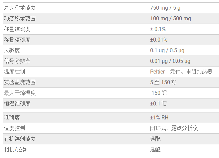Click 选配 in the 有机溶剂能力 row
The height and width of the screenshot is (158, 219).
tap(155, 139)
